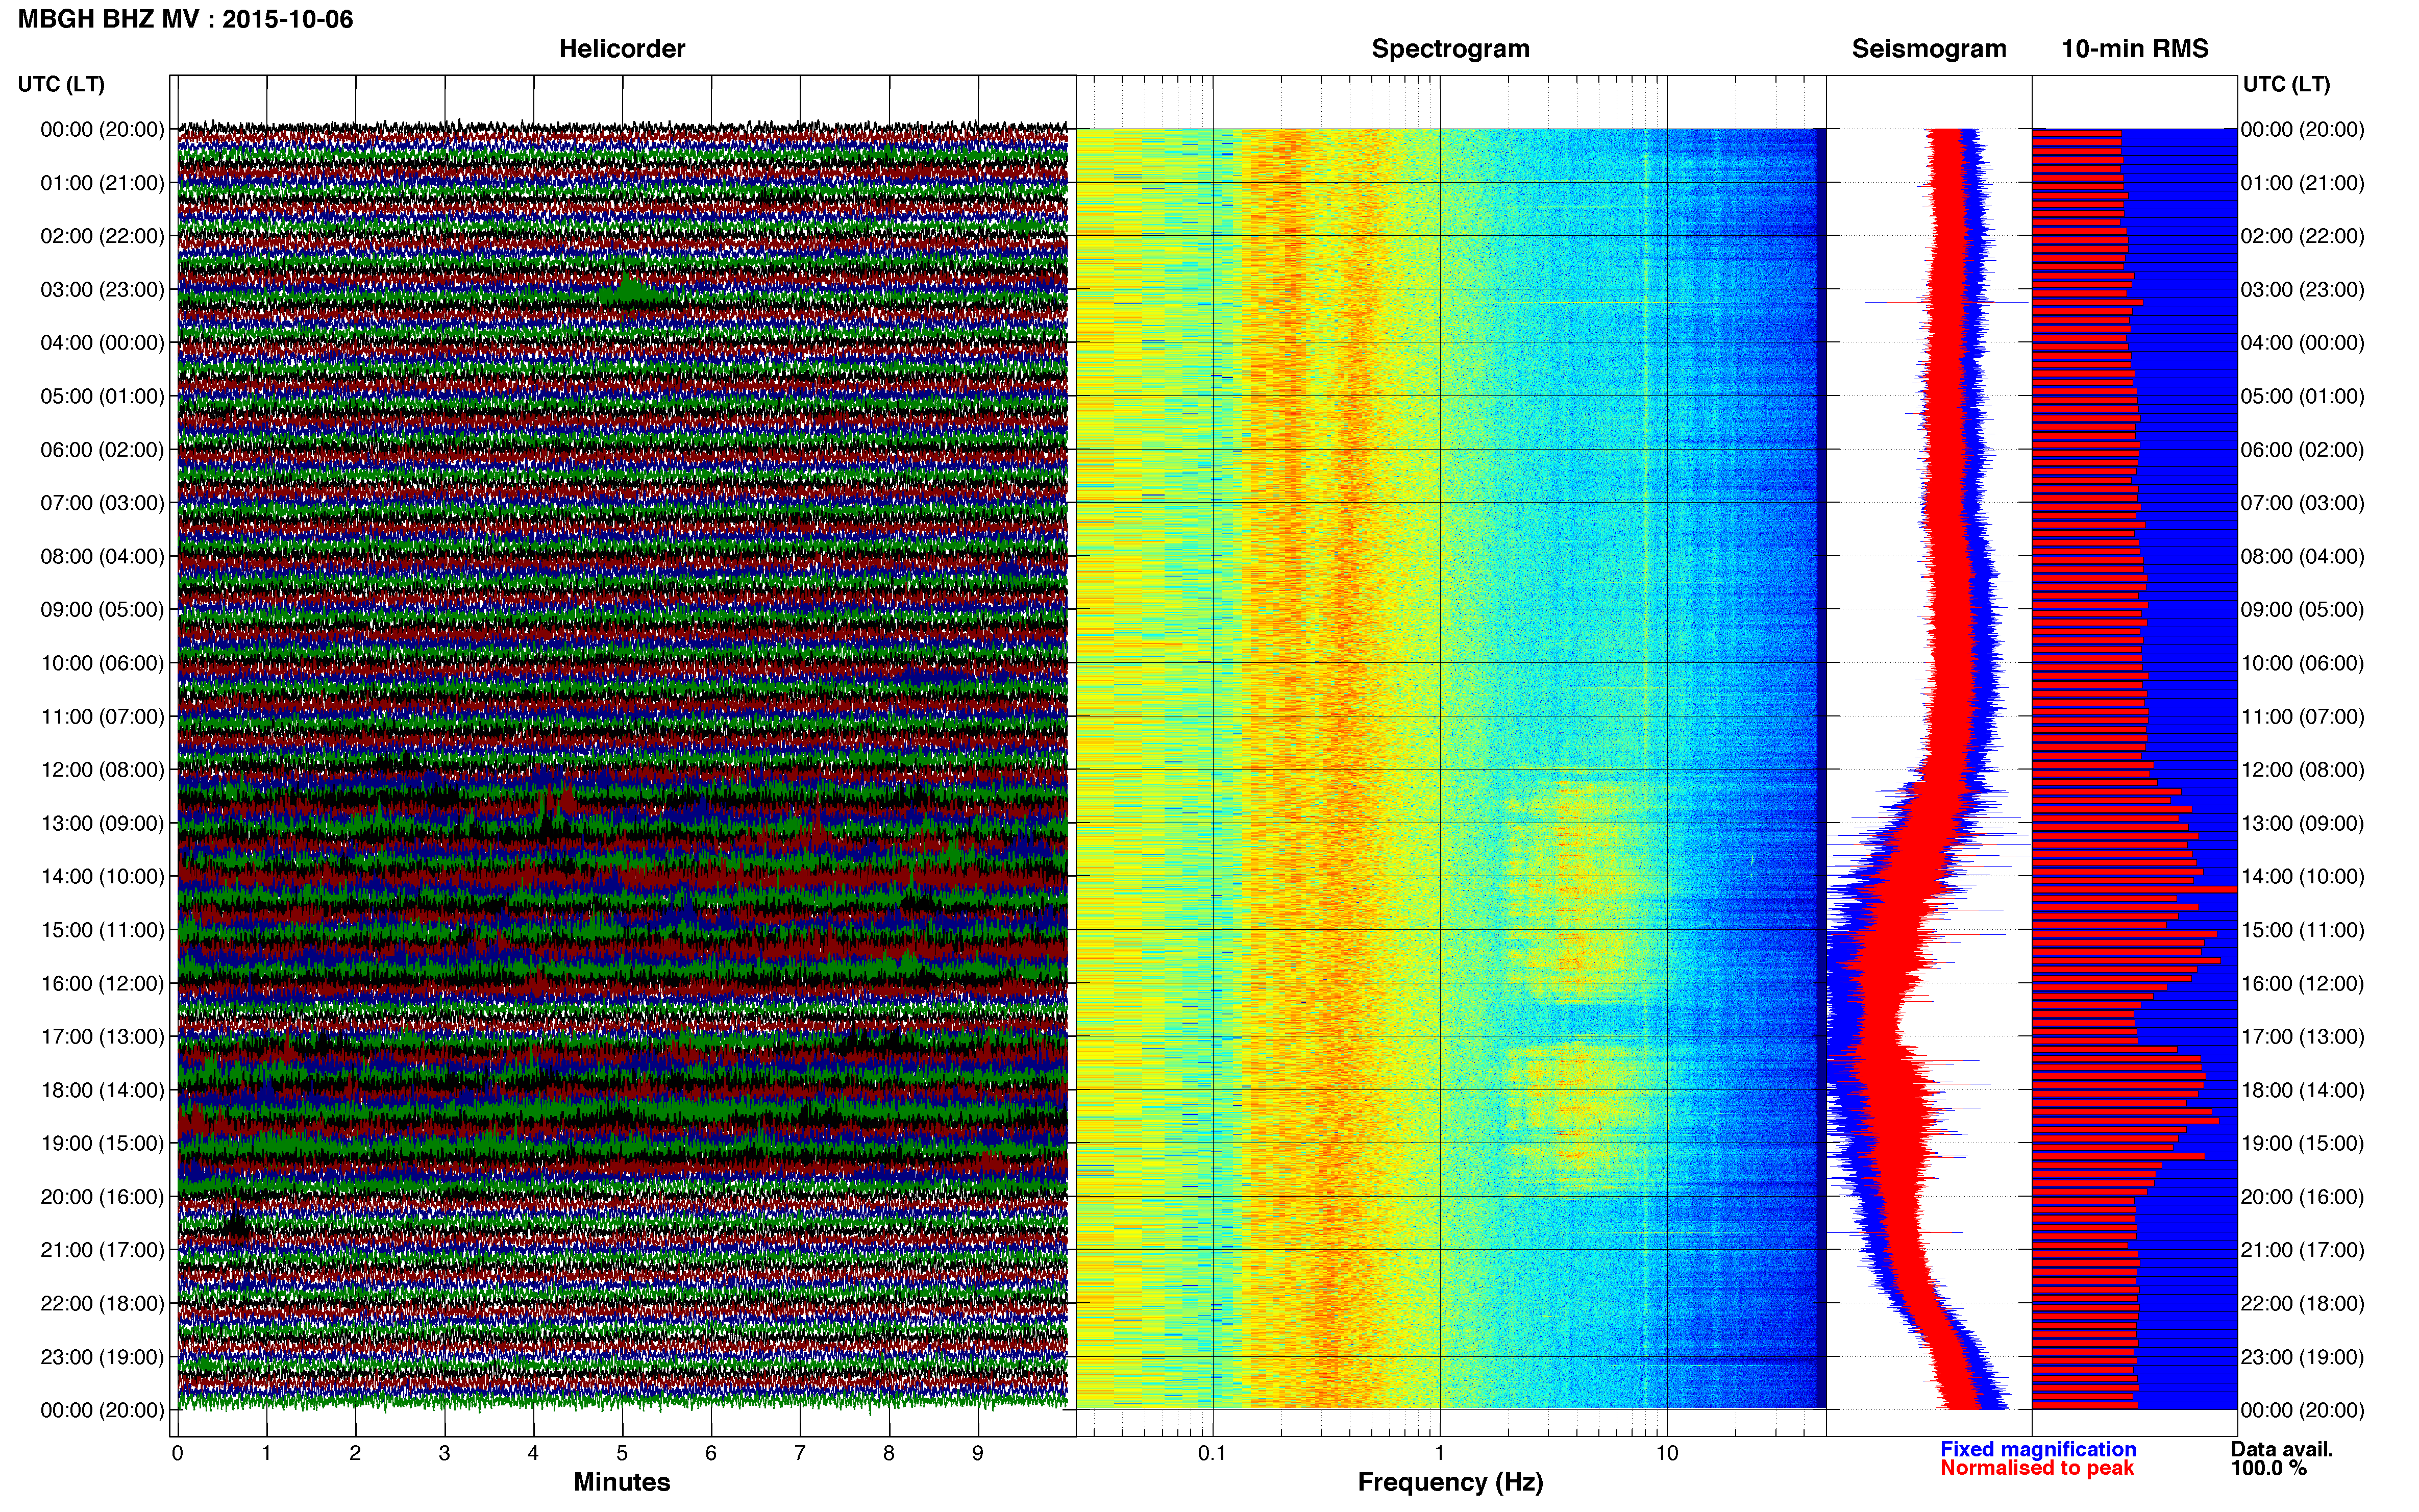This screenshot has width=2419, height=1512.
Task: Click the '4' tick on the Minutes axis
Action: [533, 1453]
